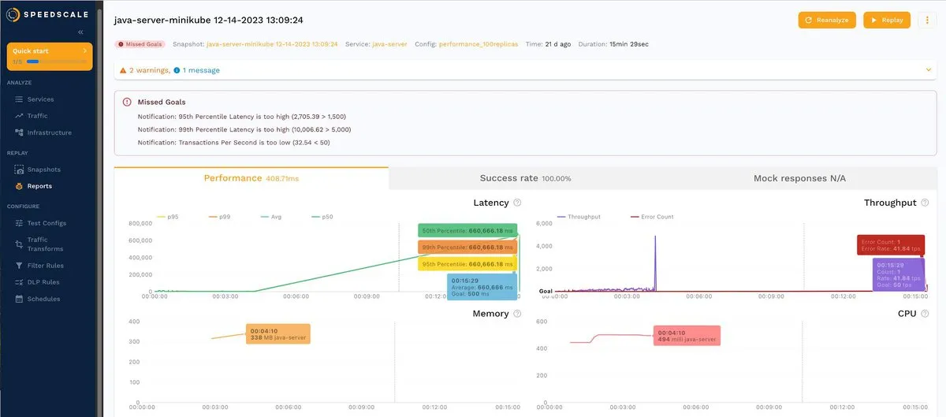Viewport: 946px width, 417px height.
Task: Toggle the Error Count legend series
Action: tap(651, 216)
